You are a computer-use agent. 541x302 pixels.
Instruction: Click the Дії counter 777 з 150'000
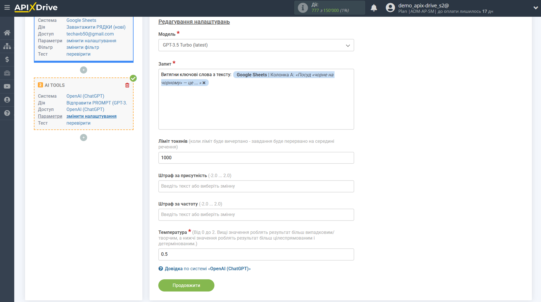tap(330, 11)
